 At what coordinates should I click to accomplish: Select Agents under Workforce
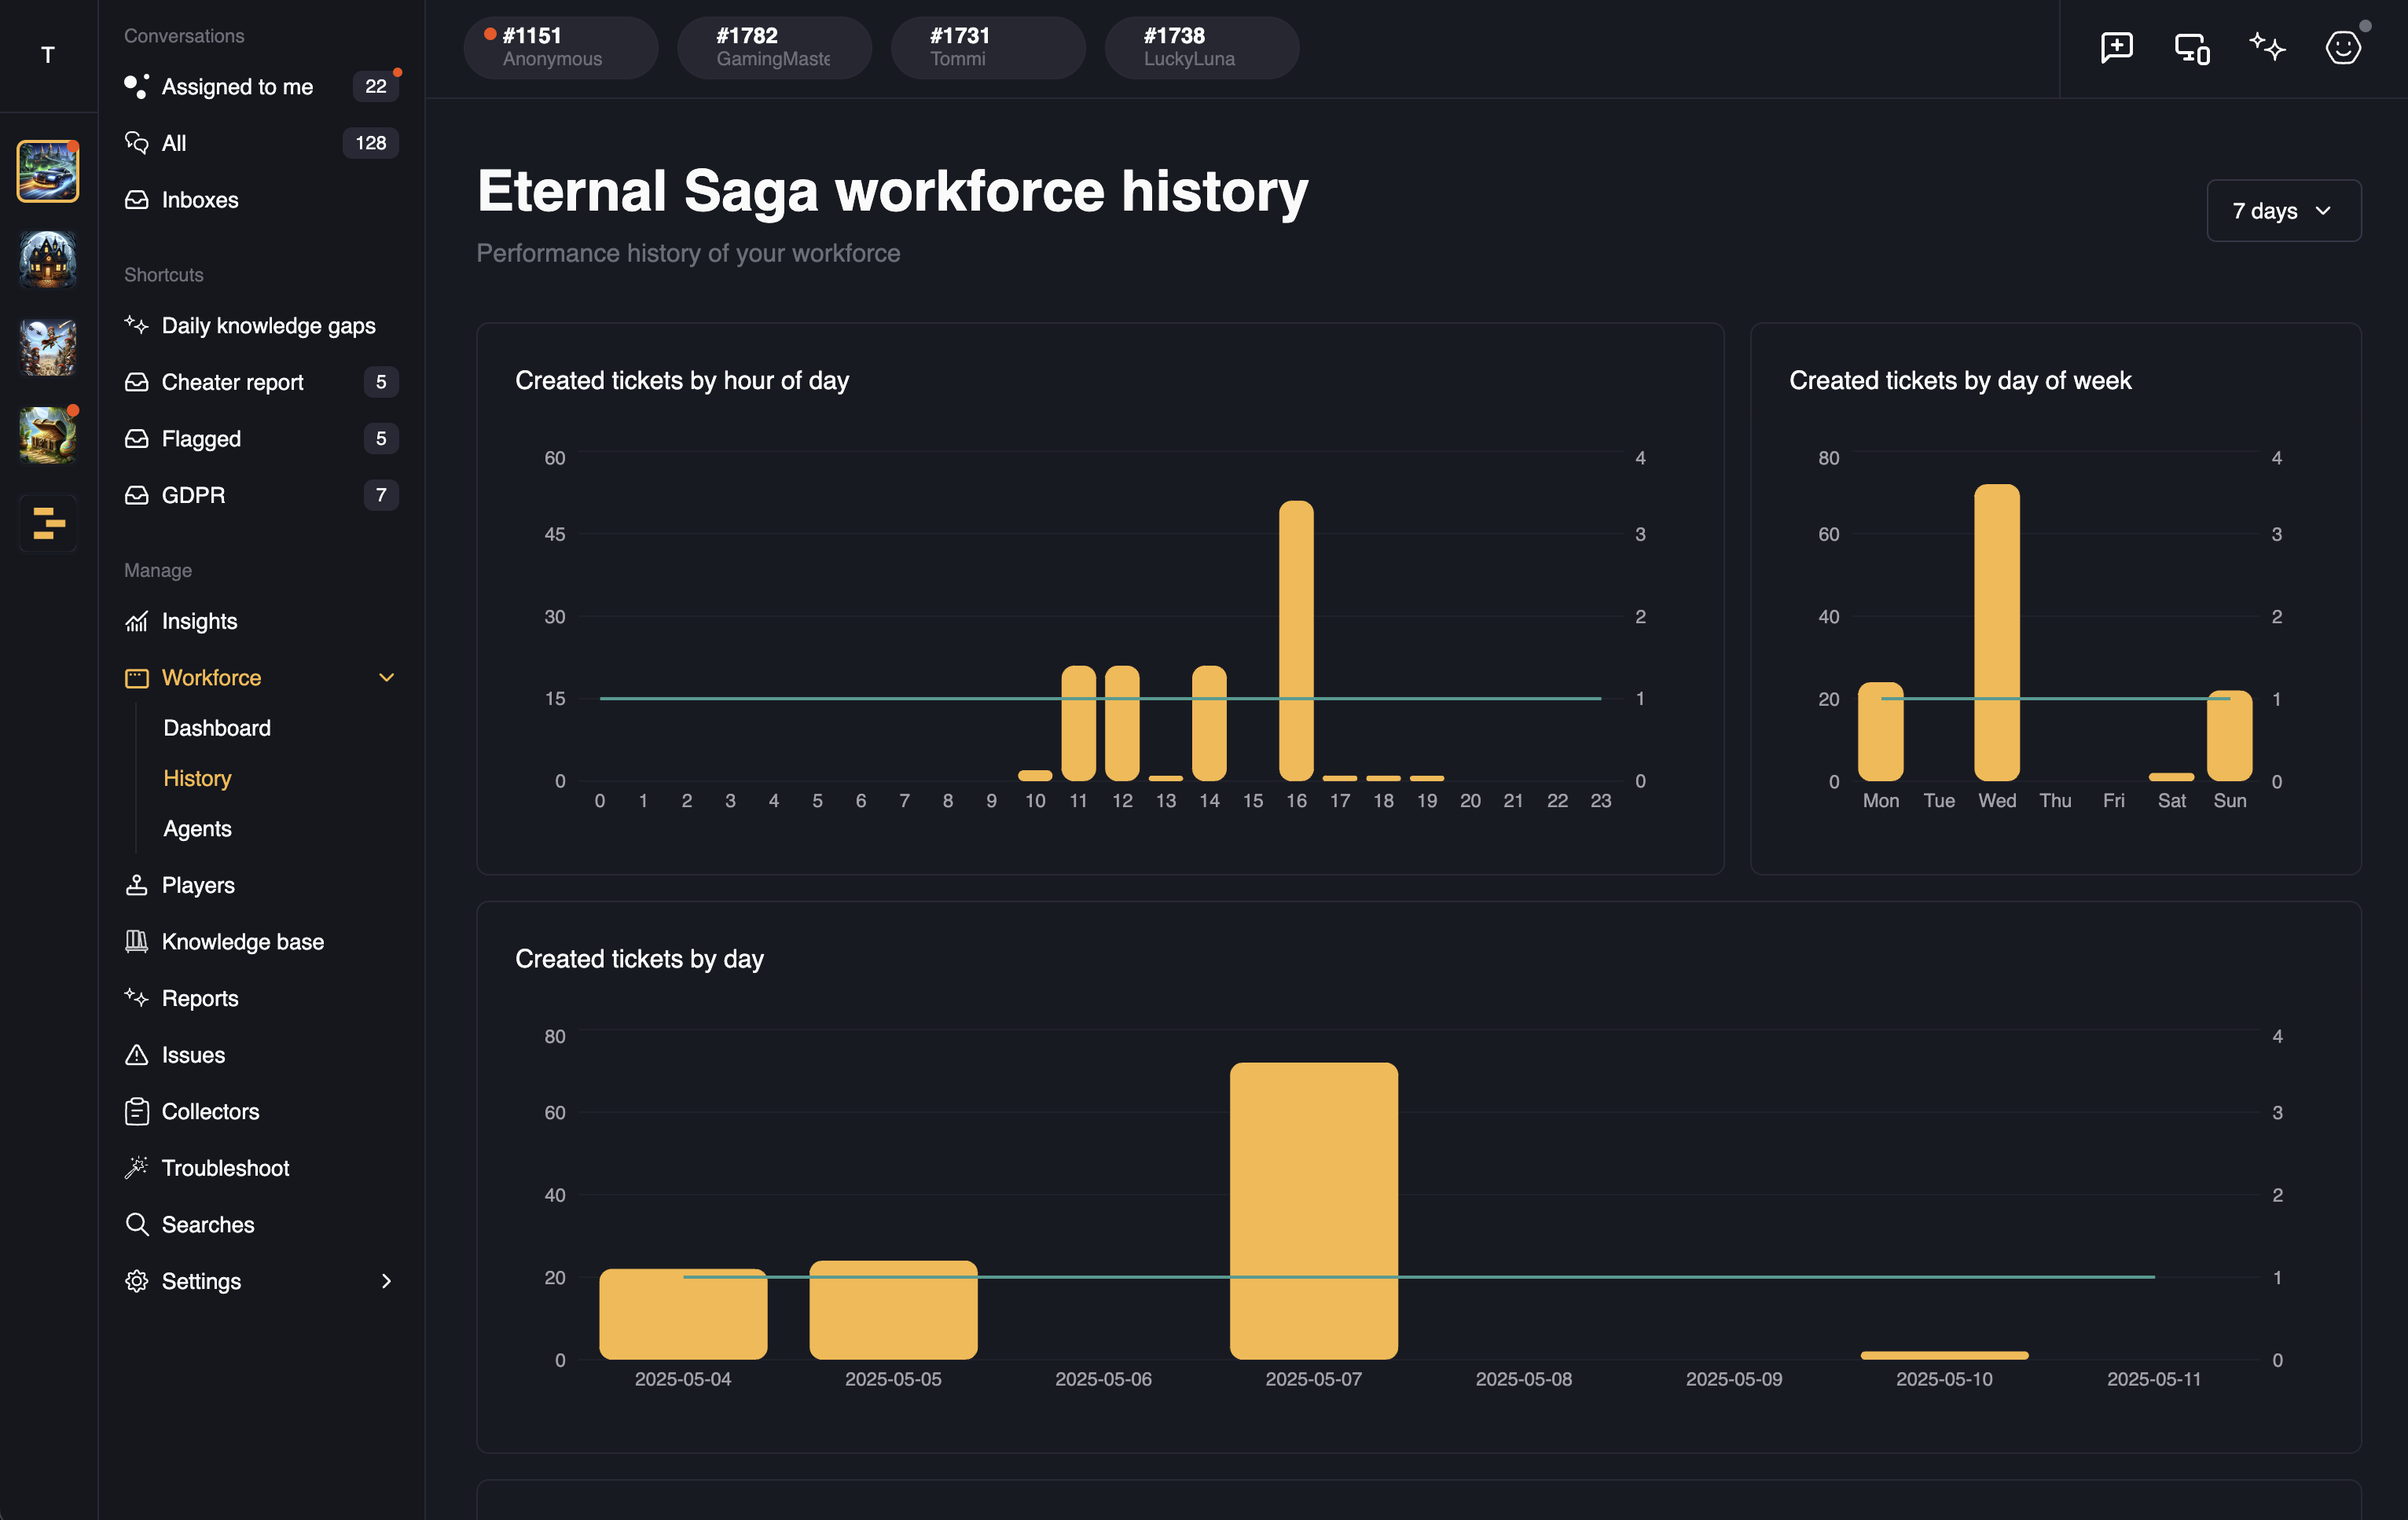pyautogui.click(x=197, y=828)
